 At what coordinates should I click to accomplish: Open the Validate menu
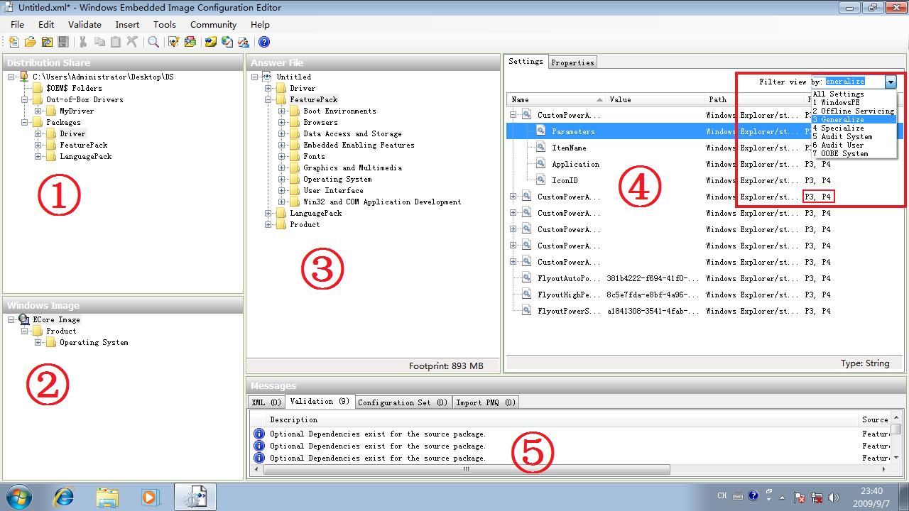pos(85,24)
